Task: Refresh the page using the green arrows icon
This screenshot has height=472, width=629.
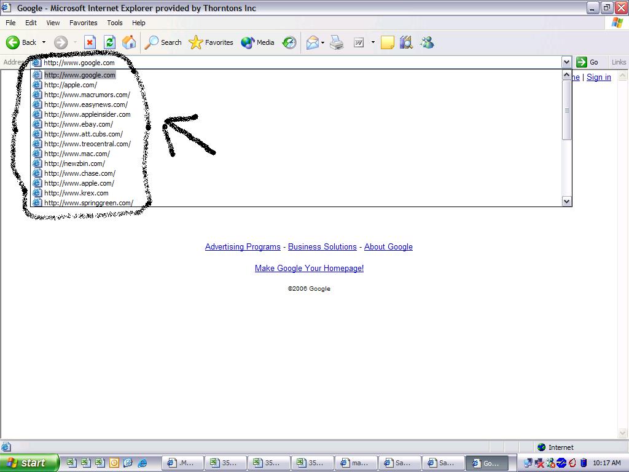Action: [109, 42]
